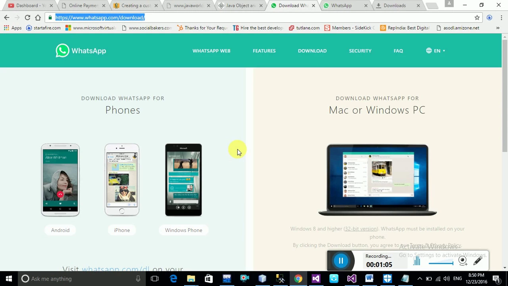Open Microsoft Word from the taskbar
This screenshot has width=508, height=286.
(x=369, y=279)
